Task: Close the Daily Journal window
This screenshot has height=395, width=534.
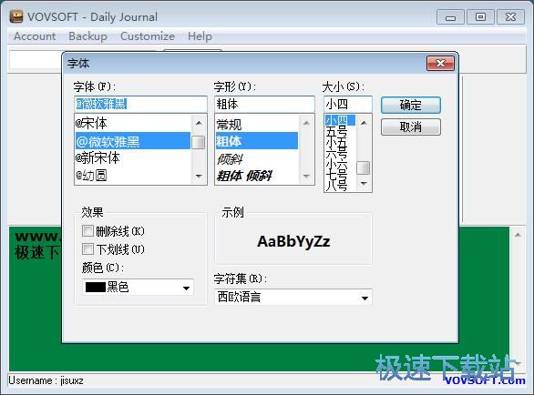Action: (x=510, y=17)
